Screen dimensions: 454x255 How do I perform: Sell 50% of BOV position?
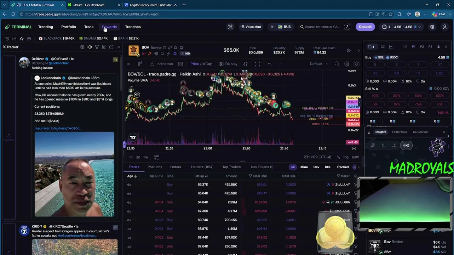point(418,96)
